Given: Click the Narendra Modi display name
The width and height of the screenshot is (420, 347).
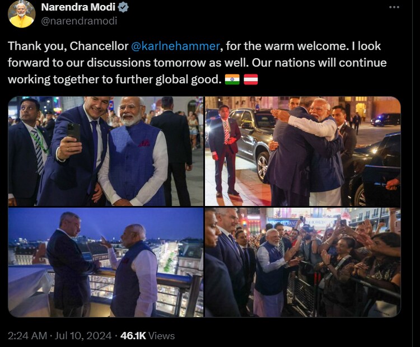Looking at the screenshot, I should pyautogui.click(x=78, y=7).
